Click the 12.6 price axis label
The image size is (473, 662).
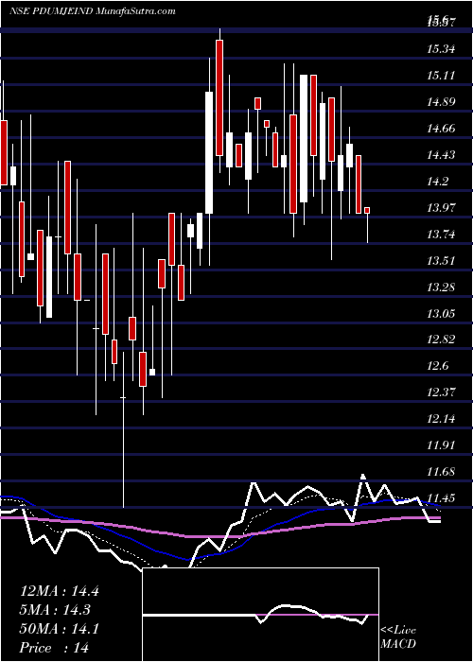(438, 366)
